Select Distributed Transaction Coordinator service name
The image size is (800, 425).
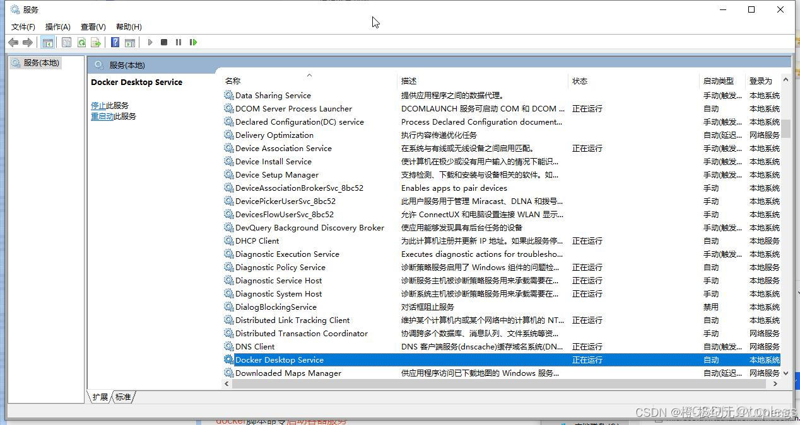[302, 333]
